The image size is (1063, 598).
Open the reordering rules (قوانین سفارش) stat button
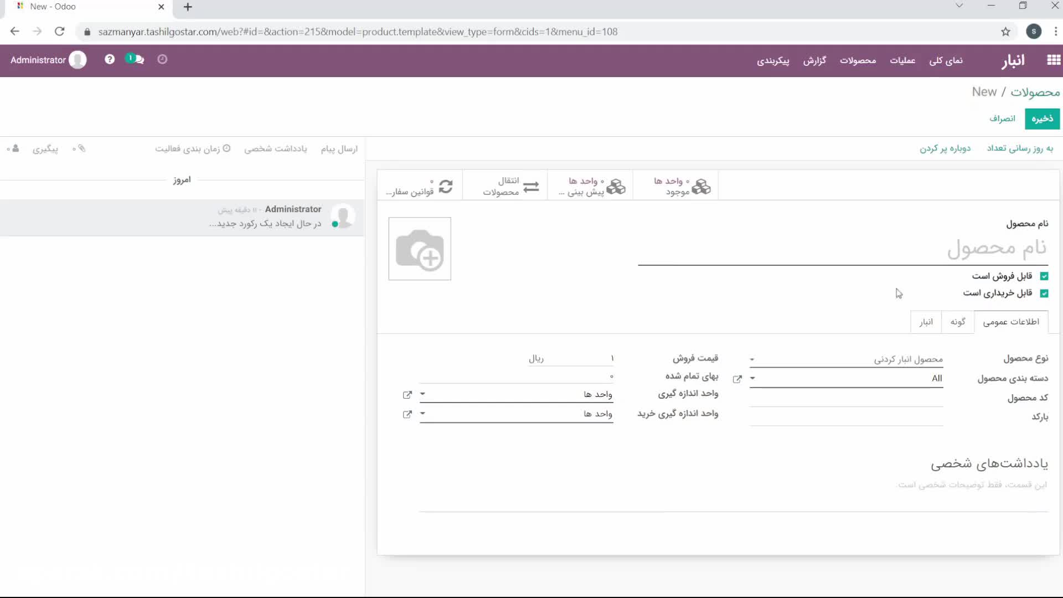pos(420,187)
